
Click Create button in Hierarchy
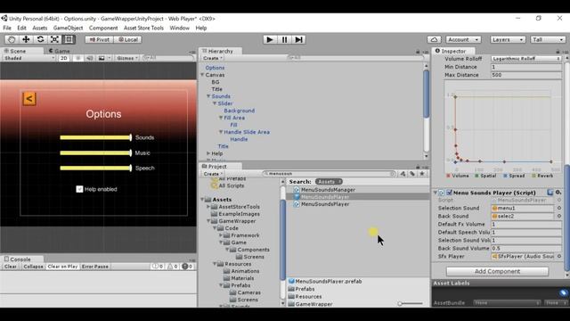click(x=212, y=58)
